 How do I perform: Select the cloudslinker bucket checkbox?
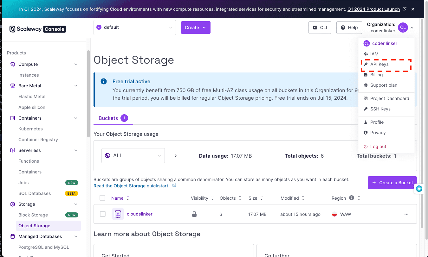[x=103, y=214]
